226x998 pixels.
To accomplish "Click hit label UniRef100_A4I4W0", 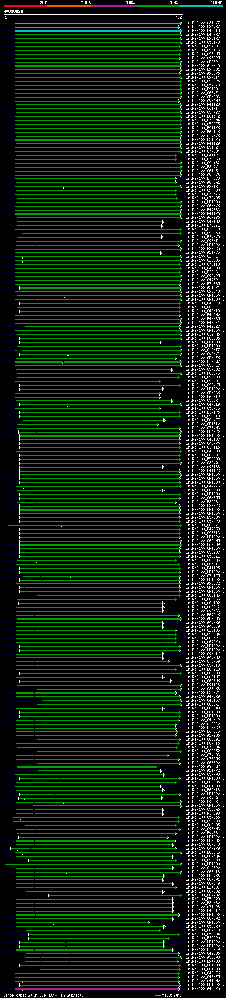I will 202,981.
